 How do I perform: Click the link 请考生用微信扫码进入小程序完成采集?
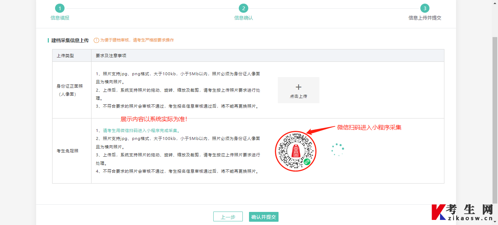click(x=142, y=130)
